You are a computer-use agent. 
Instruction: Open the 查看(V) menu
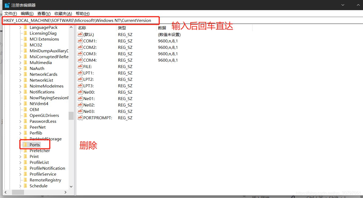[44, 14]
